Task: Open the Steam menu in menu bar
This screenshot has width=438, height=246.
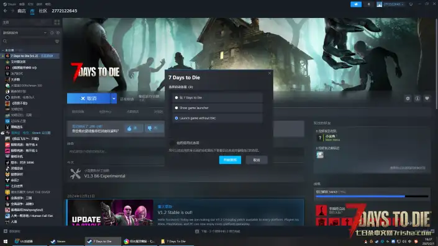Action: click(10, 4)
